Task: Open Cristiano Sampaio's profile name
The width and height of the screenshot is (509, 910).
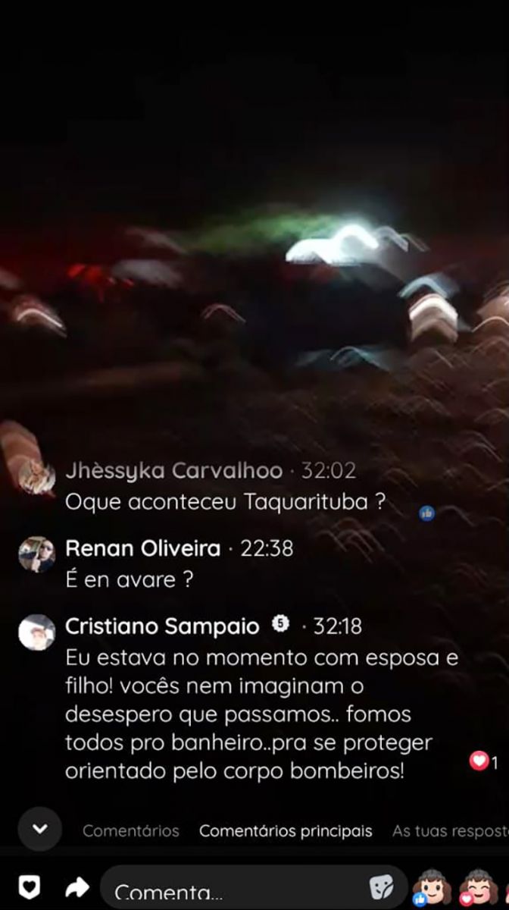Action: click(162, 626)
